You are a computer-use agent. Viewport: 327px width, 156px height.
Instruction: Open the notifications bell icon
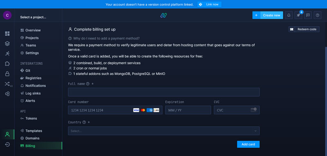click(289, 15)
